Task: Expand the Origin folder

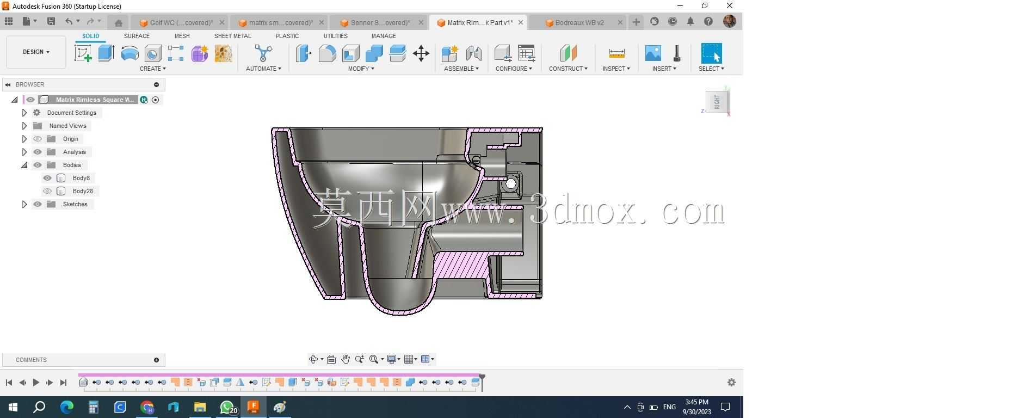Action: 24,139
